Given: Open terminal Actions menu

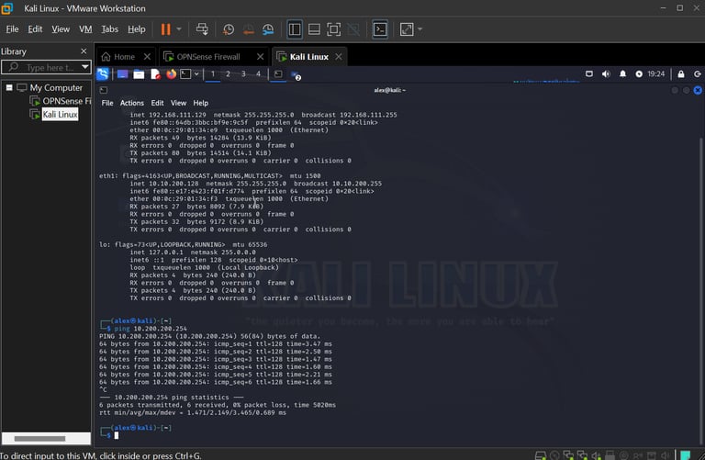Looking at the screenshot, I should [132, 103].
